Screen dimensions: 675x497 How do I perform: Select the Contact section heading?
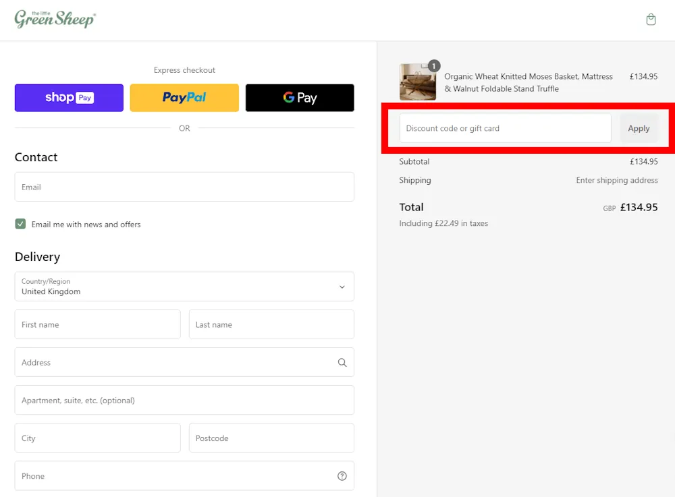(x=36, y=157)
